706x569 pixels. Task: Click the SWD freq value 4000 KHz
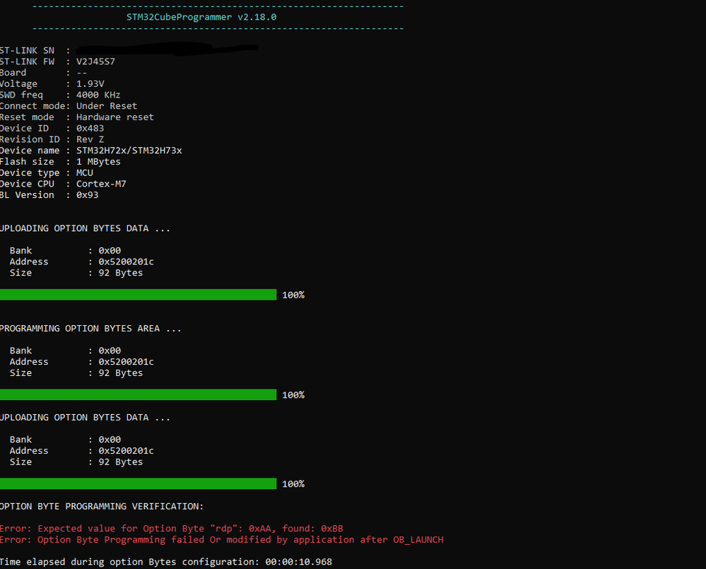[98, 95]
